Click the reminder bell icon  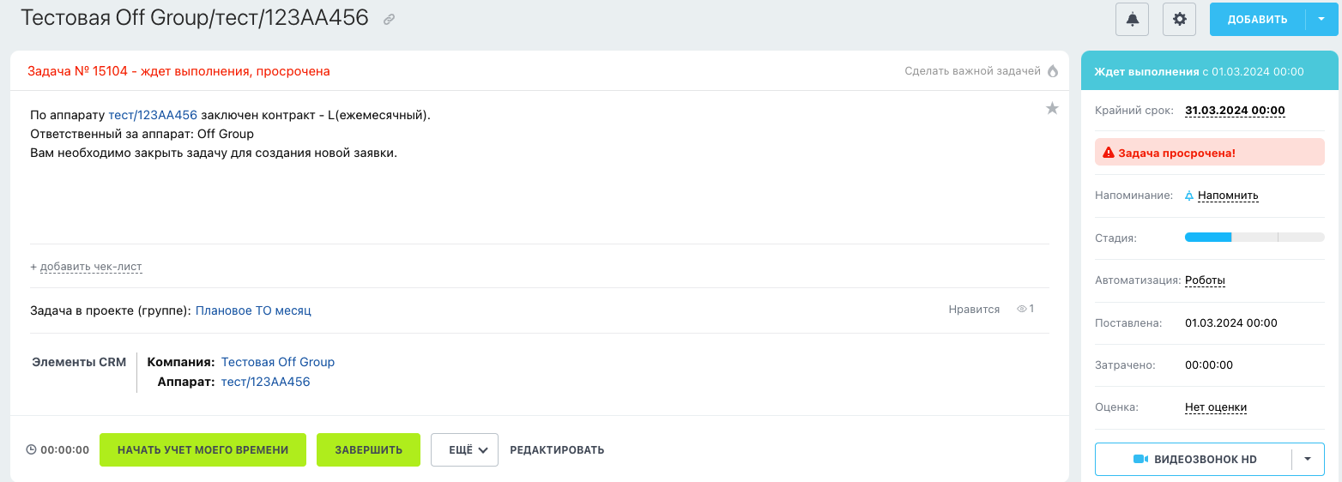click(1189, 196)
